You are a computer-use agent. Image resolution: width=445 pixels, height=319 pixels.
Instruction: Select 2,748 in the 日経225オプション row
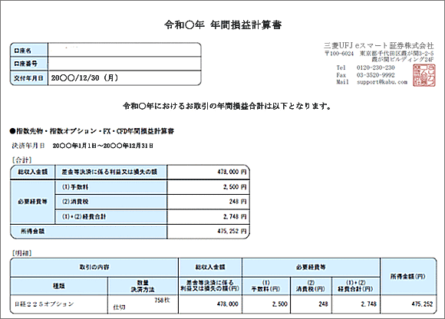coord(368,304)
